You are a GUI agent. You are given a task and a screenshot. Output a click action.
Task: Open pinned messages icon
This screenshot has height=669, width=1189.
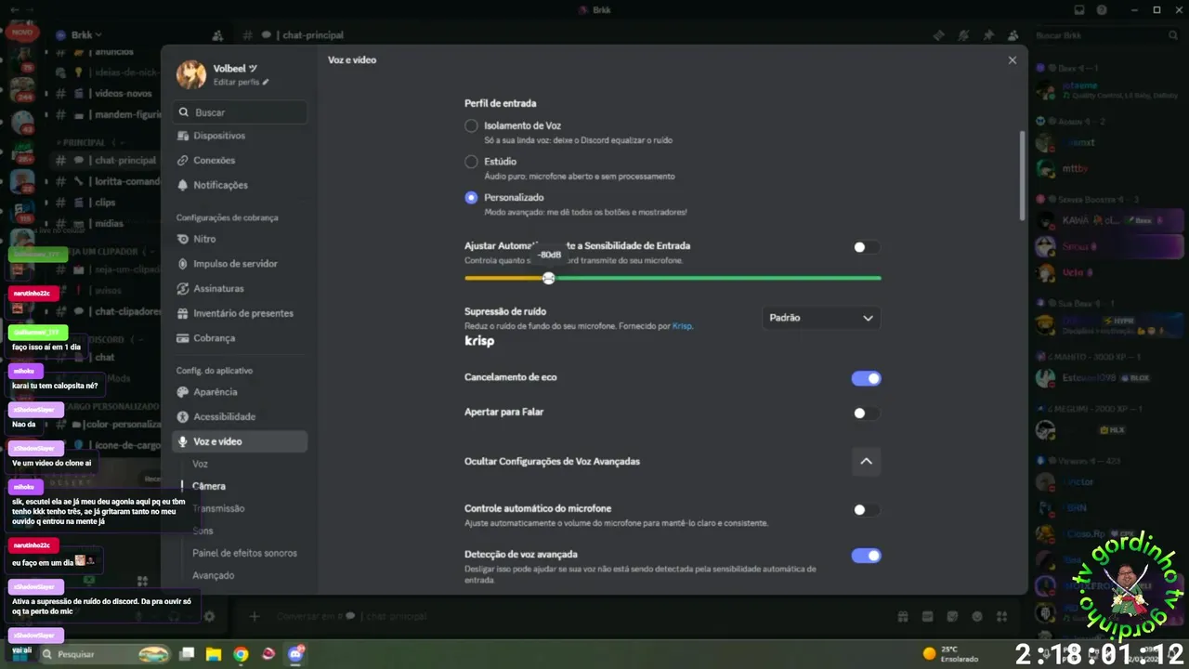(988, 35)
